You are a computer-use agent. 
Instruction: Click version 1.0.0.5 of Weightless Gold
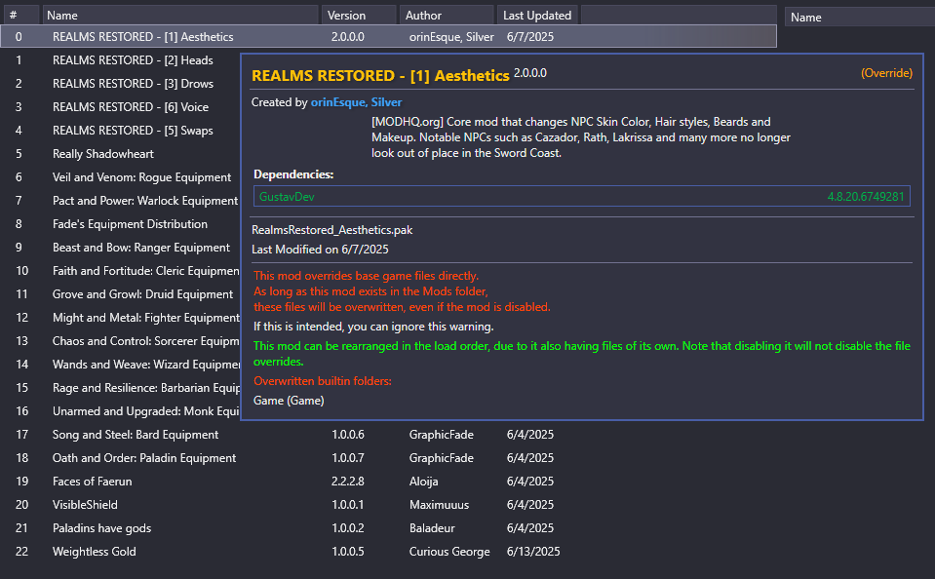click(348, 551)
